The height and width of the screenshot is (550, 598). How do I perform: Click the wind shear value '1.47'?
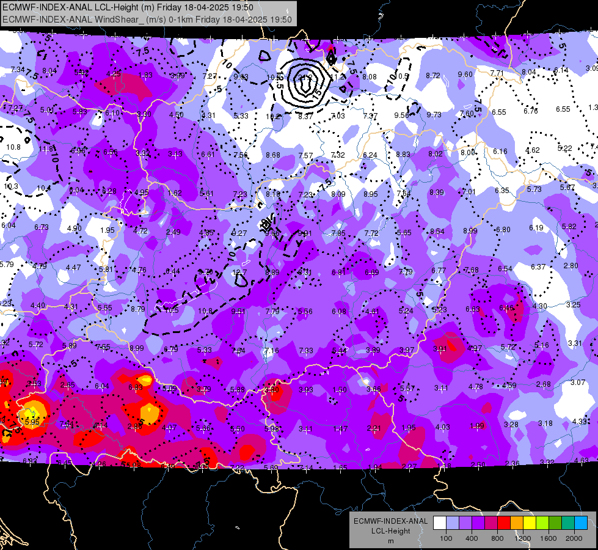(340, 428)
